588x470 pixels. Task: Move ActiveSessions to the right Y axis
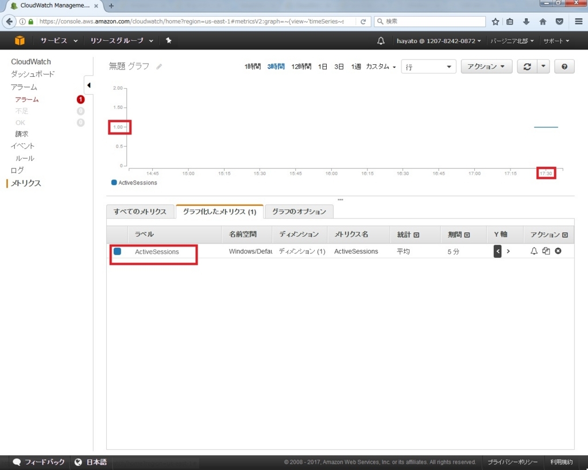coord(508,251)
